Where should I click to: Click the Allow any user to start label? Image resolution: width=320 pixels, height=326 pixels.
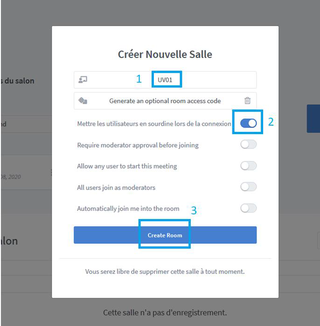tap(127, 166)
